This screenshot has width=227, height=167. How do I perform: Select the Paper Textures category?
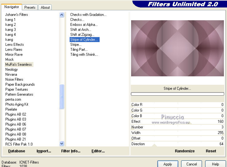tap(17, 89)
